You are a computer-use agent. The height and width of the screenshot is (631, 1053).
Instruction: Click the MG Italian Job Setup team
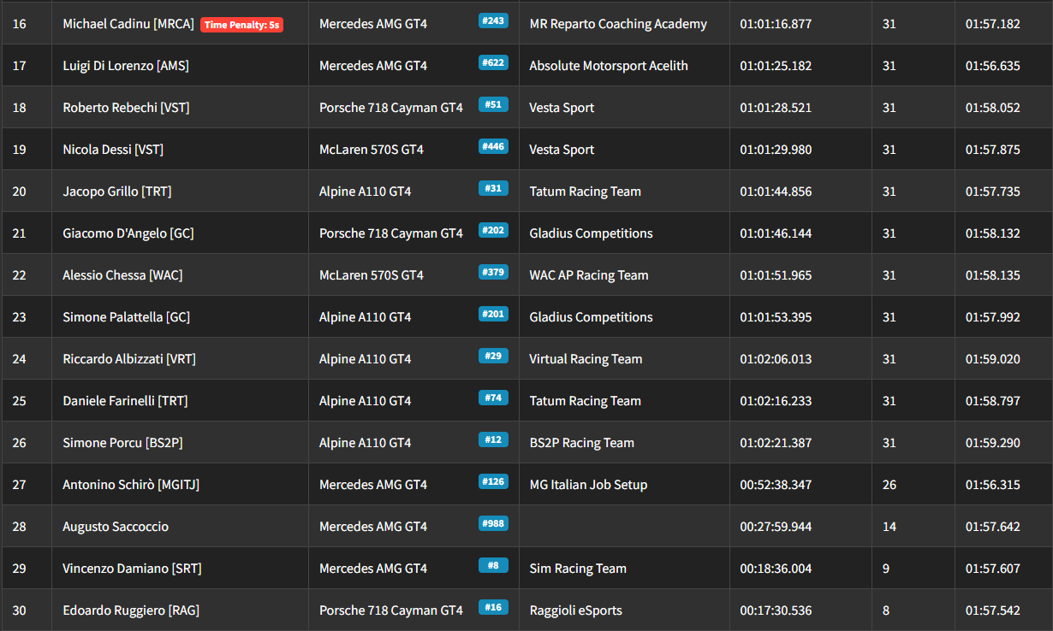(588, 485)
